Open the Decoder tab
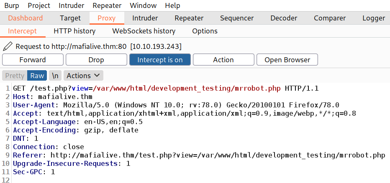This screenshot has height=183, width=390. [284, 18]
